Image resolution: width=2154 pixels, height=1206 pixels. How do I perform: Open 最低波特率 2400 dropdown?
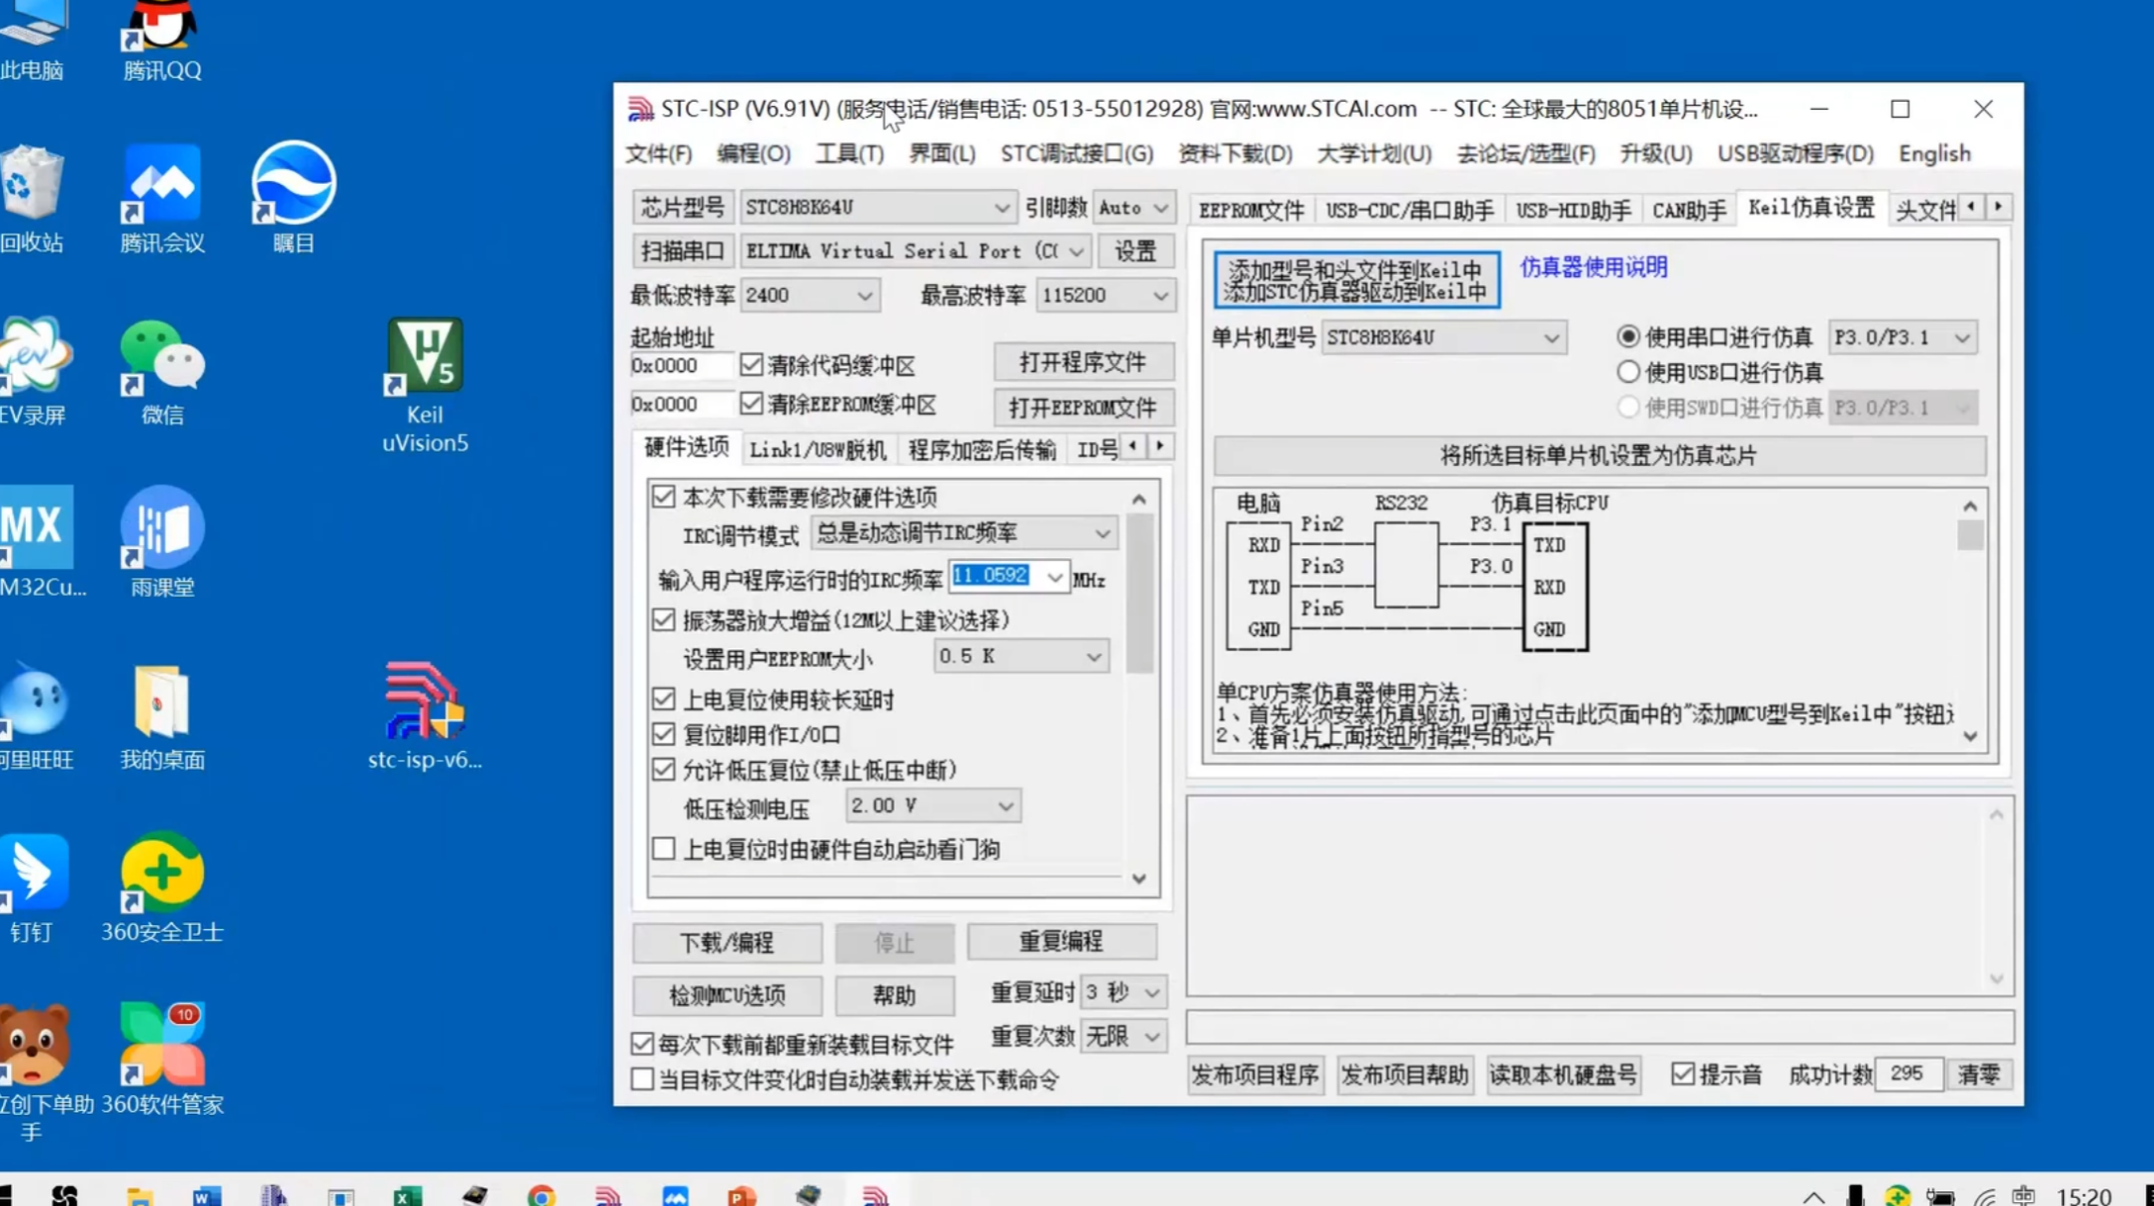point(810,295)
